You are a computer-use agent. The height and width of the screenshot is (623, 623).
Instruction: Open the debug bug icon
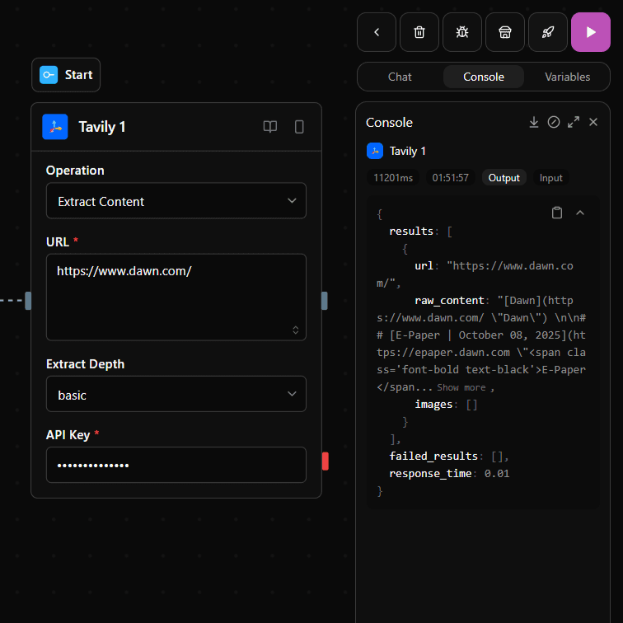pyautogui.click(x=462, y=32)
